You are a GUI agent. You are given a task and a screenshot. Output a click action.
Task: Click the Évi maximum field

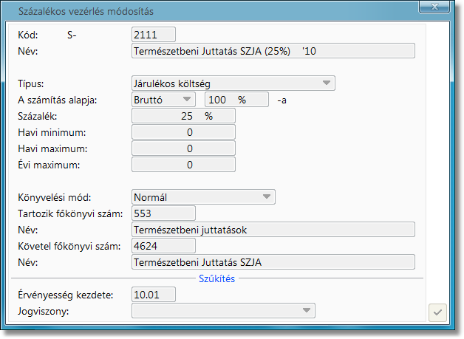pos(182,165)
